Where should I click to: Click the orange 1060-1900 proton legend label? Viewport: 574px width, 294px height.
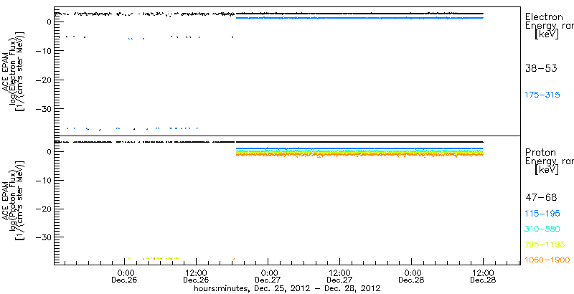[x=547, y=260]
